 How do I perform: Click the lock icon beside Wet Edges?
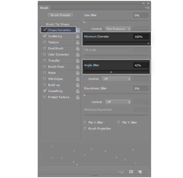[x=78, y=79]
